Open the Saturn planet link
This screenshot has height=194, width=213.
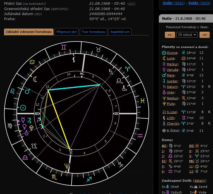tap(172, 87)
